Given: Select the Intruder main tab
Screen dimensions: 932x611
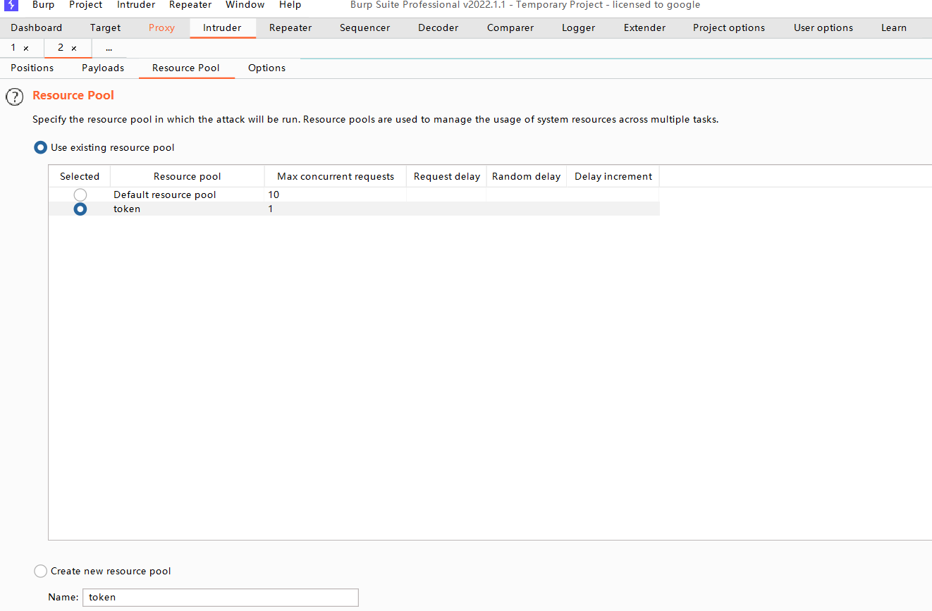Looking at the screenshot, I should (x=222, y=27).
